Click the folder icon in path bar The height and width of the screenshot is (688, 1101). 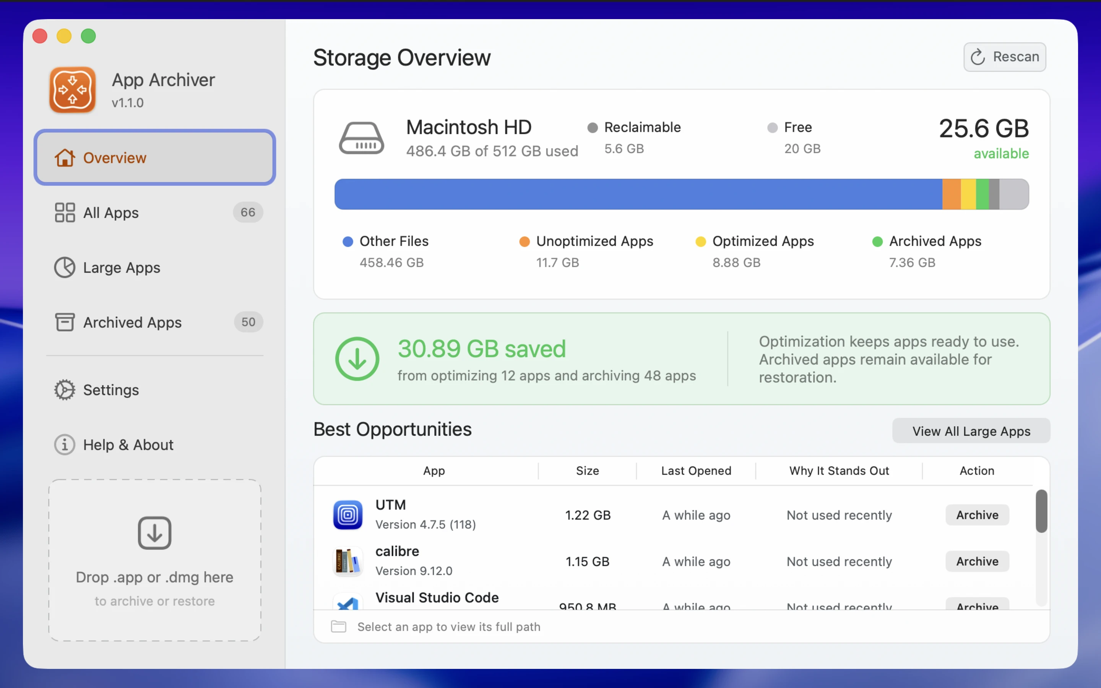pos(338,626)
